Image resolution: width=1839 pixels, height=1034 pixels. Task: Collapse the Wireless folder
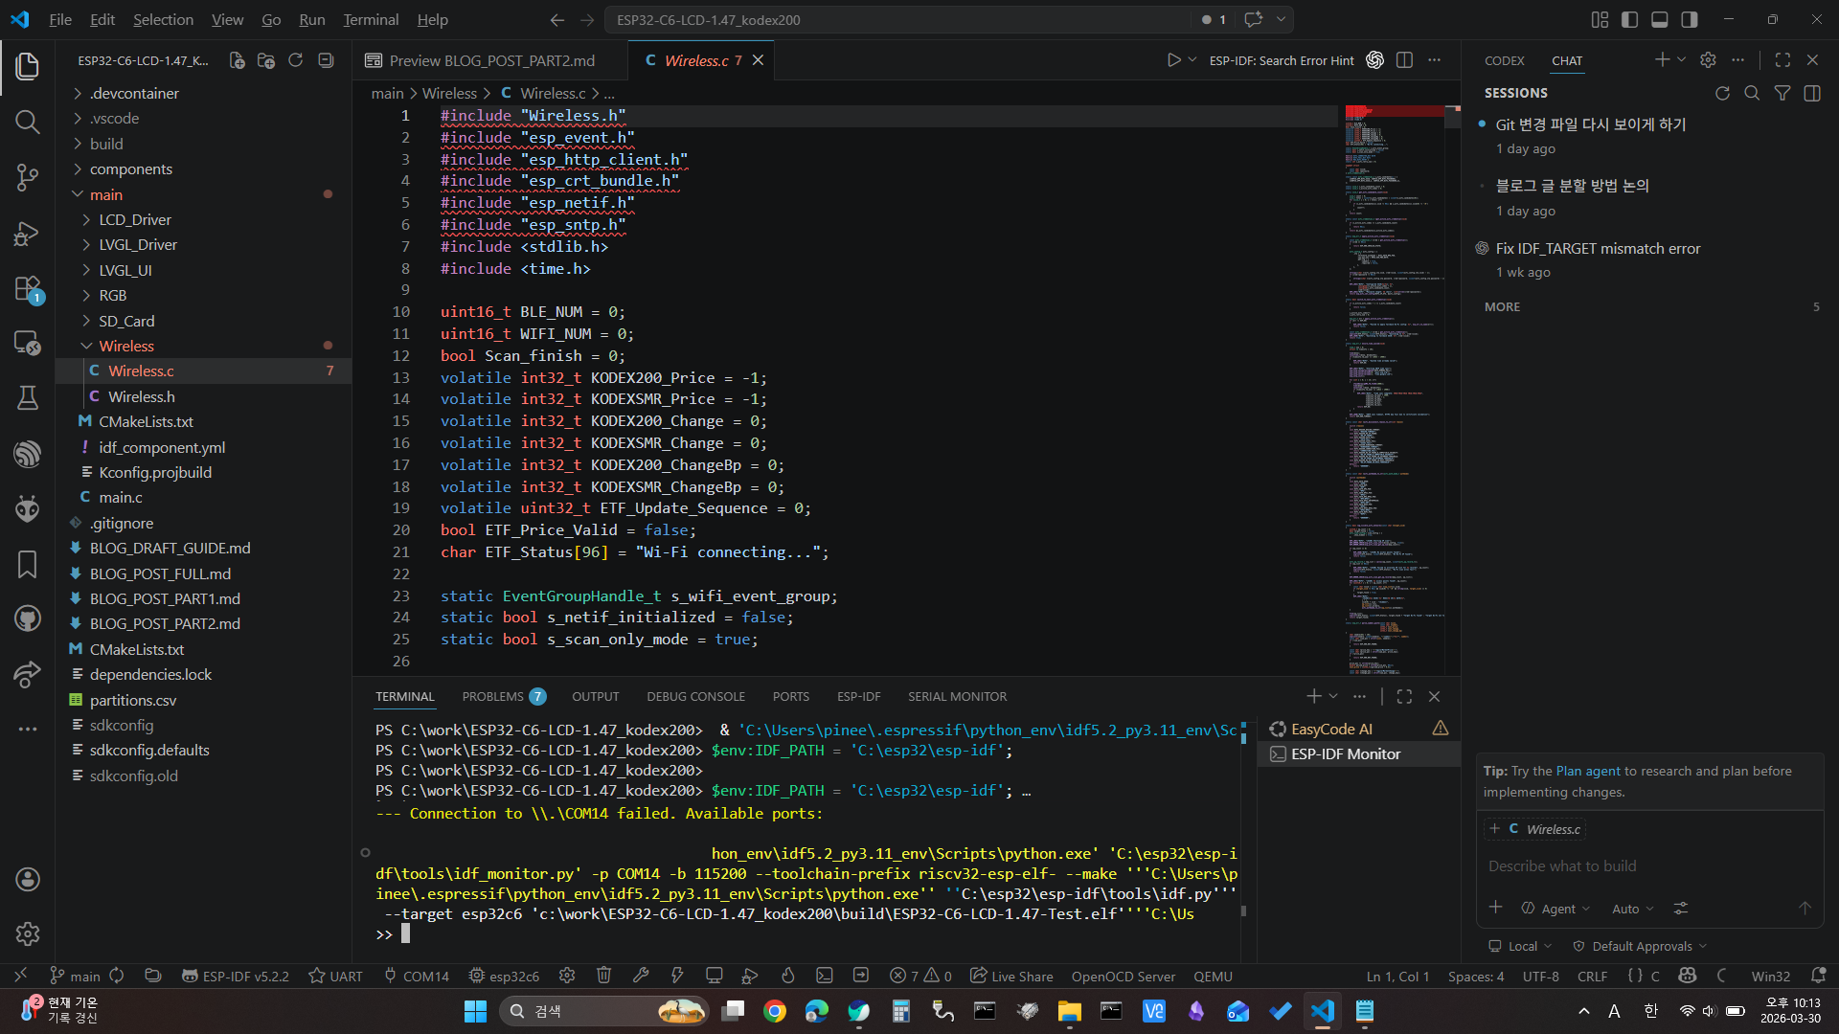(125, 346)
